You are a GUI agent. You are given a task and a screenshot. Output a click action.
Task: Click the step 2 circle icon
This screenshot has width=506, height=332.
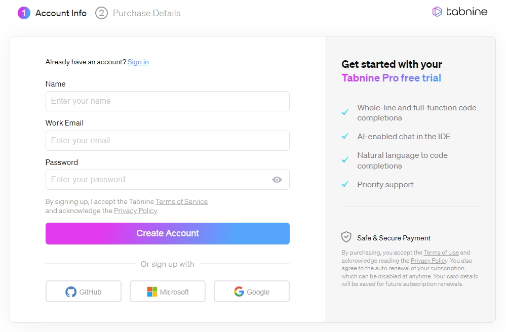coord(101,13)
